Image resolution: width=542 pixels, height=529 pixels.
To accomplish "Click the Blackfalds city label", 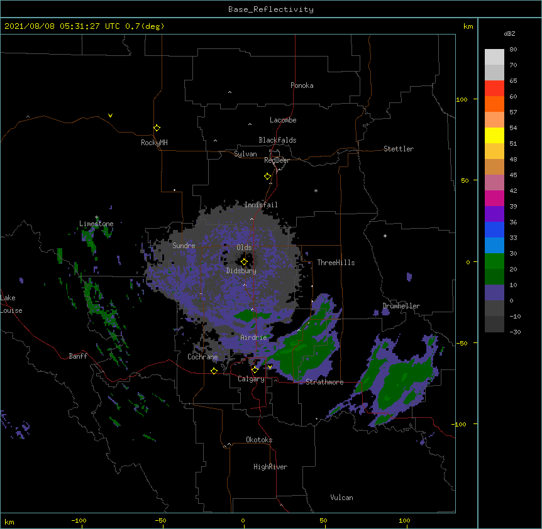I will click(277, 140).
